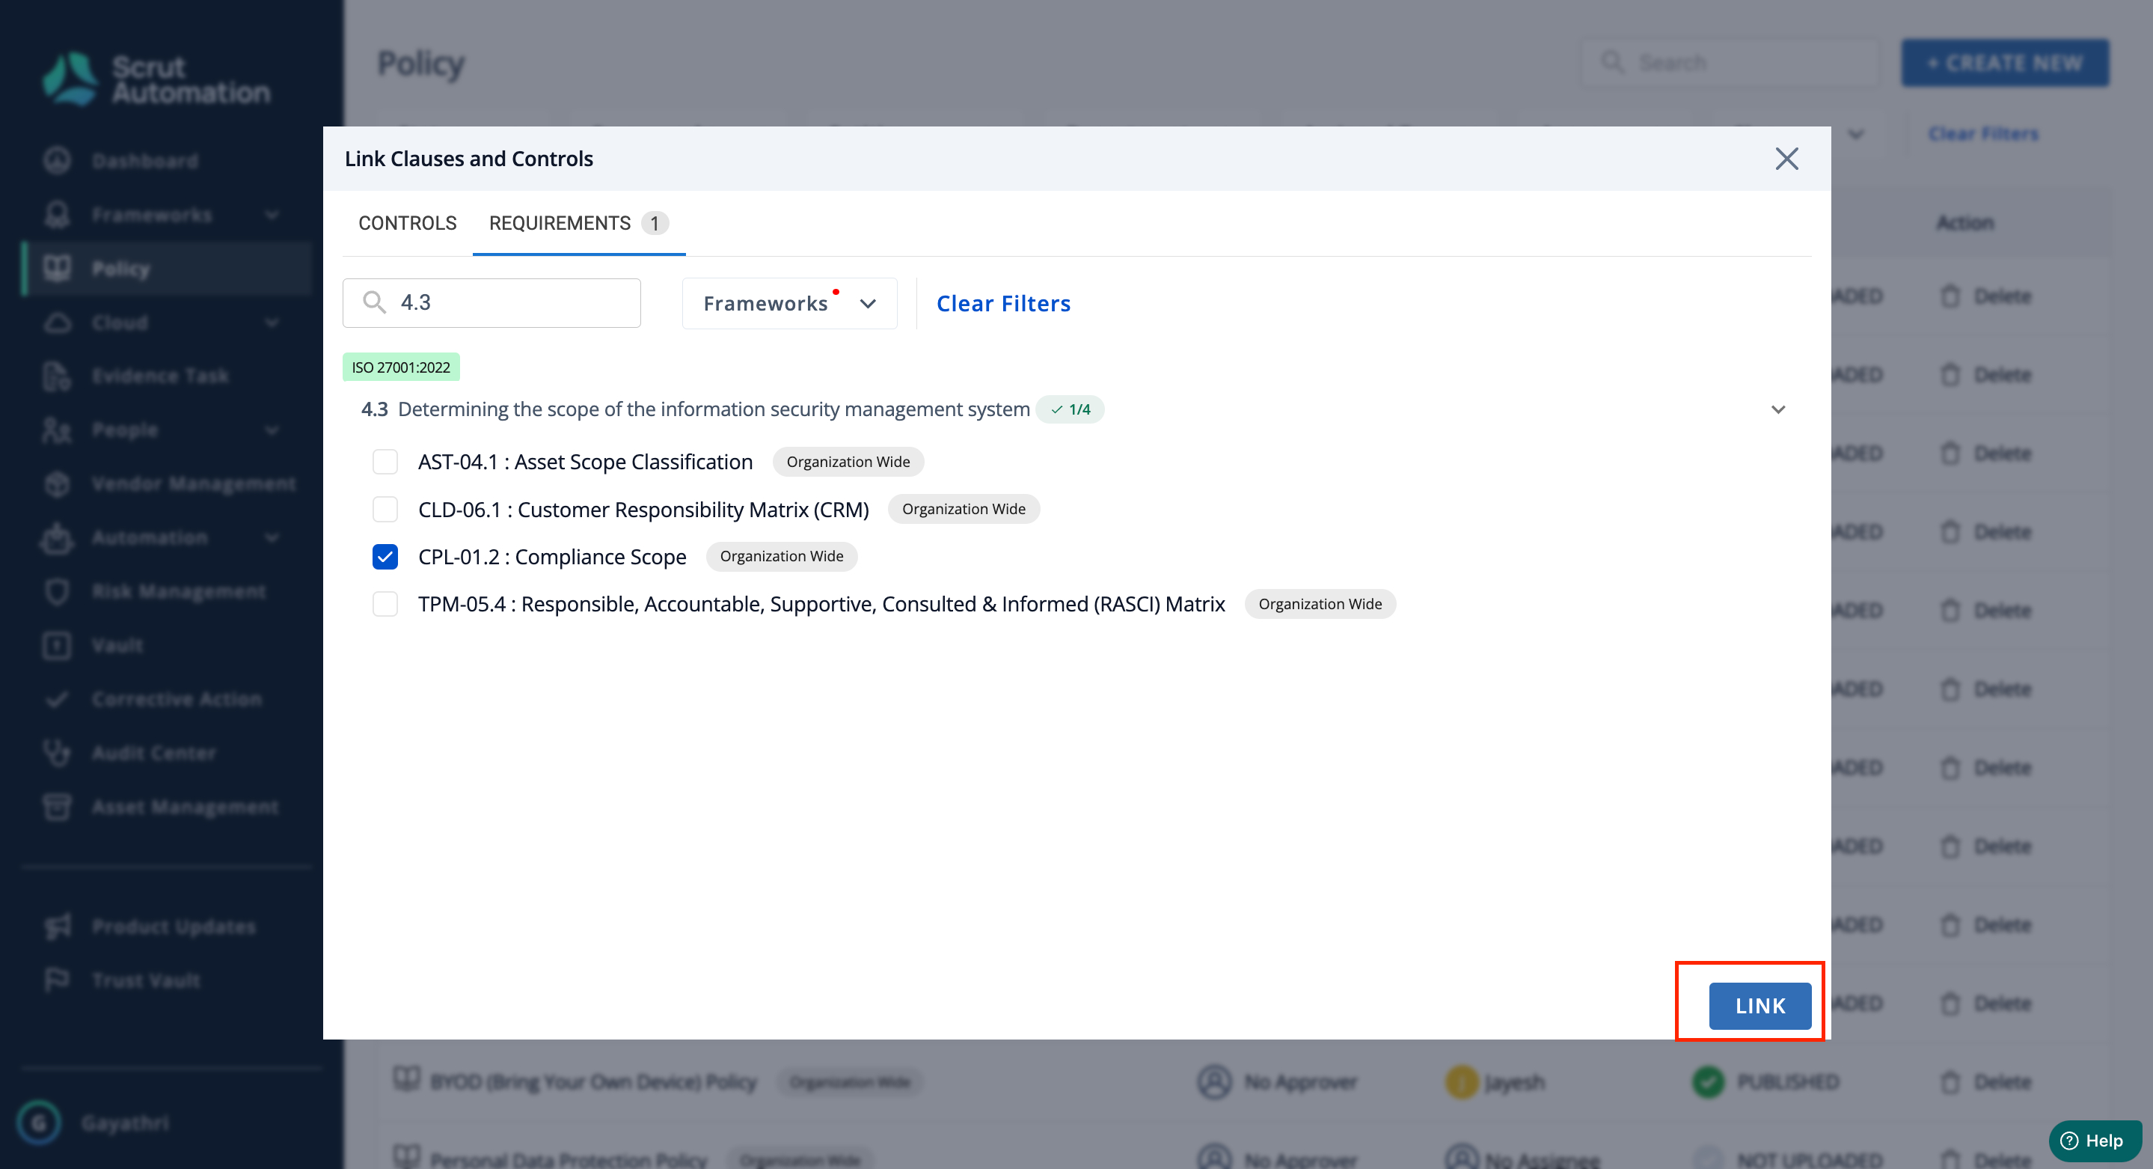Open Asset Management in the sidebar
This screenshot has height=1169, width=2153.
point(185,807)
